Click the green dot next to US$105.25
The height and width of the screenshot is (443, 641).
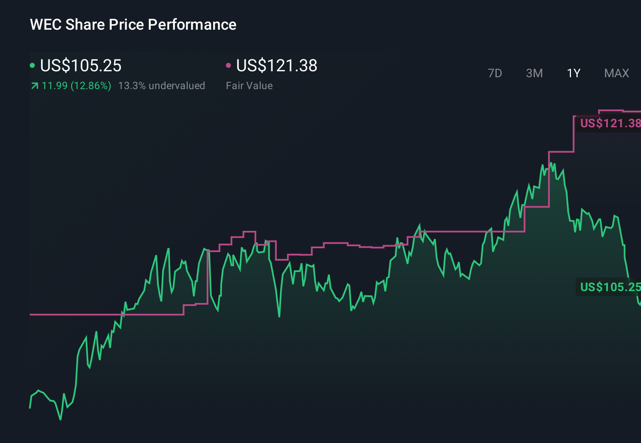coord(32,64)
